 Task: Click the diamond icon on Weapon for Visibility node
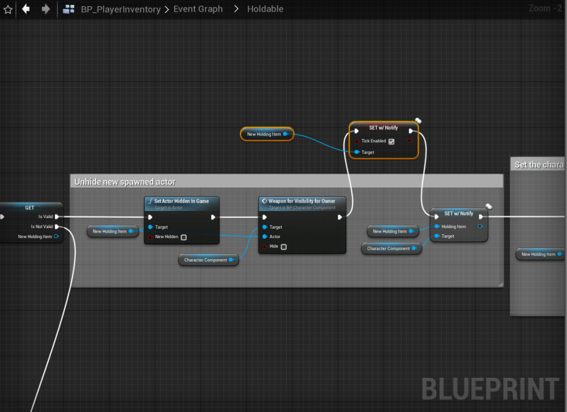264,201
